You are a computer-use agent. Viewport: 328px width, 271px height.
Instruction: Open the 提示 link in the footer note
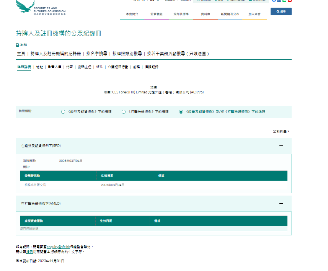pyautogui.click(x=29, y=252)
